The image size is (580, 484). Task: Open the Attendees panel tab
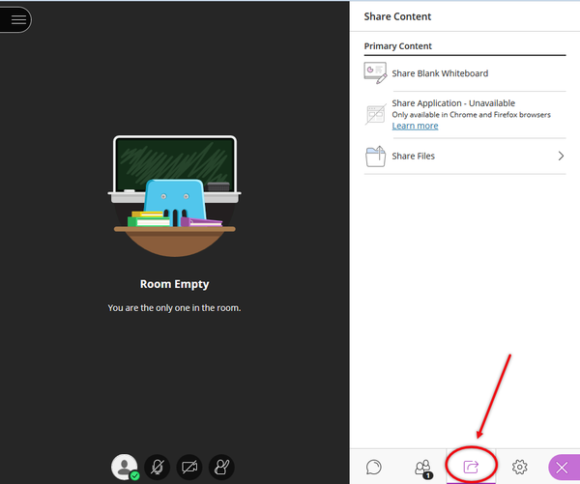click(x=422, y=469)
